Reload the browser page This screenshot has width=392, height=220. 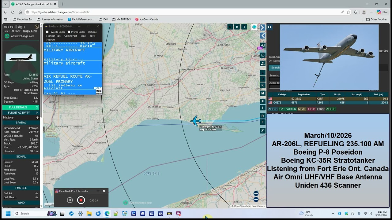click(13, 12)
